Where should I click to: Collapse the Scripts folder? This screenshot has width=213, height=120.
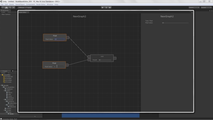[x=4, y=110]
